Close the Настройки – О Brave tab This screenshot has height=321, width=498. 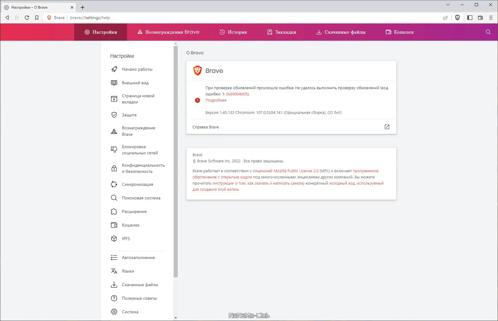pyautogui.click(x=72, y=7)
